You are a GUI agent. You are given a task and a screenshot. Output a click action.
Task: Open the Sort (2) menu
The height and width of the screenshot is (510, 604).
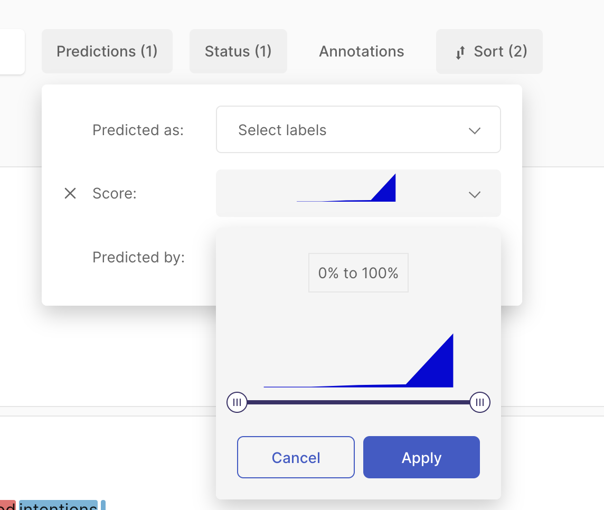[x=488, y=51]
